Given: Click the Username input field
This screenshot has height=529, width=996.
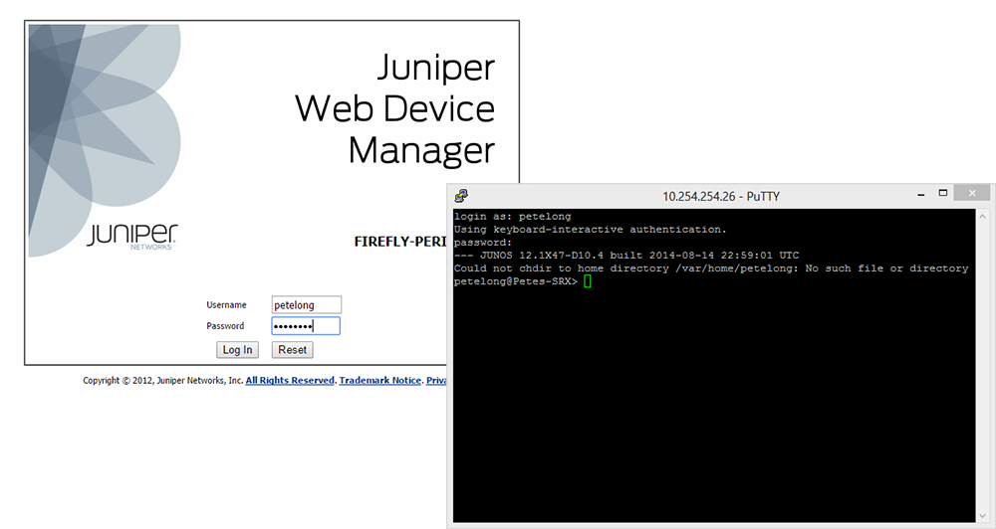Looking at the screenshot, I should click(306, 305).
